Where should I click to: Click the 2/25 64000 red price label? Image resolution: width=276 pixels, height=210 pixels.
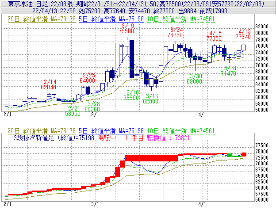pyautogui.click(x=88, y=78)
